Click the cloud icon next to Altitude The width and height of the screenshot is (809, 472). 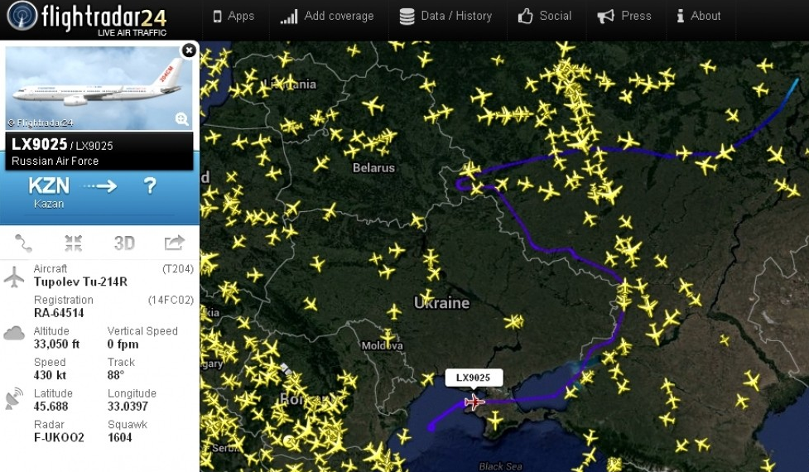coord(15,333)
